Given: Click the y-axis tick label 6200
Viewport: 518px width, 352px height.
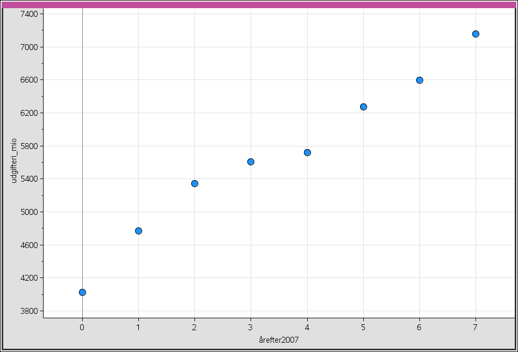Looking at the screenshot, I should tap(27, 113).
